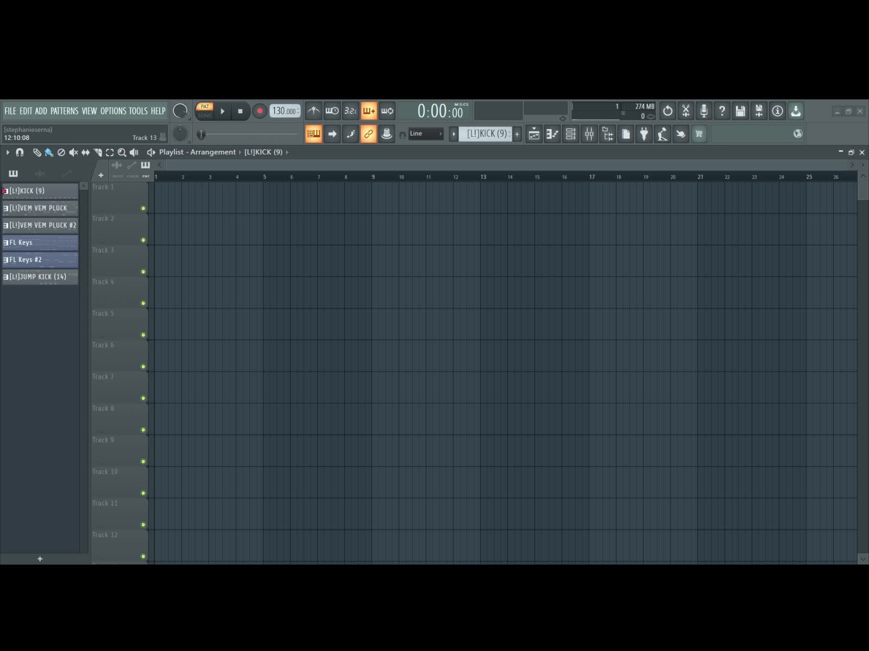This screenshot has height=651, width=869.
Task: Open the Mixer window icon
Action: (x=589, y=134)
